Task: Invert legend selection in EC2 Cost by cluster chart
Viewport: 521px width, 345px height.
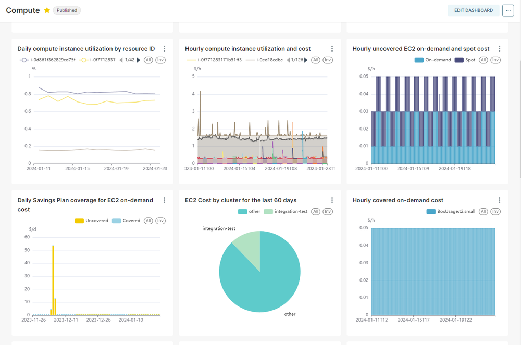Action: [328, 212]
